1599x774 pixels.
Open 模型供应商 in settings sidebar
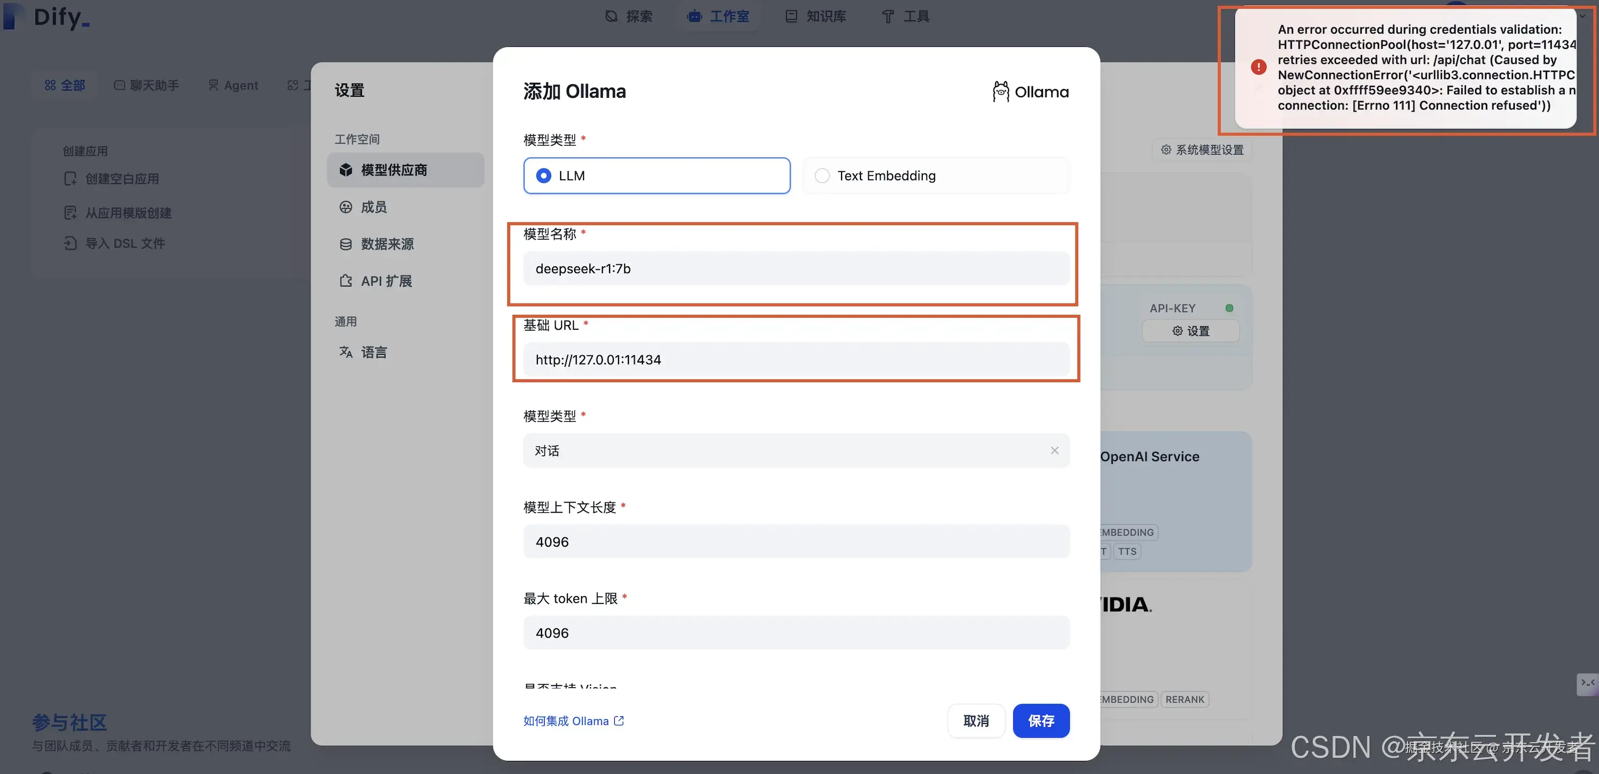click(x=394, y=170)
